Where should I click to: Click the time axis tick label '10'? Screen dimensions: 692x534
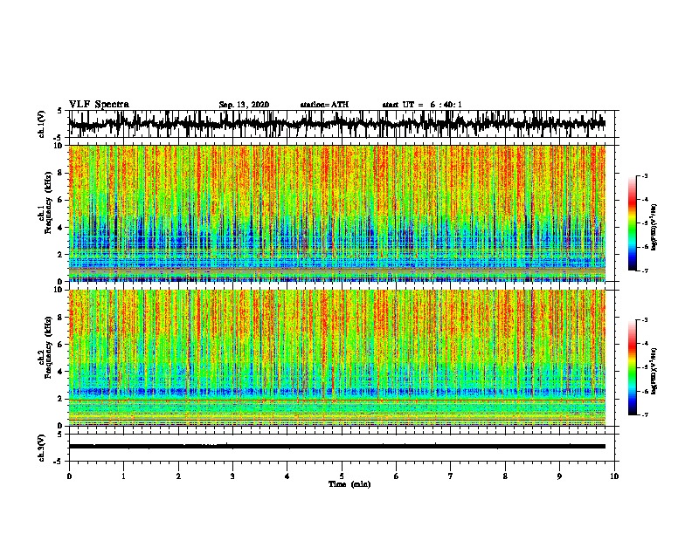click(x=614, y=476)
